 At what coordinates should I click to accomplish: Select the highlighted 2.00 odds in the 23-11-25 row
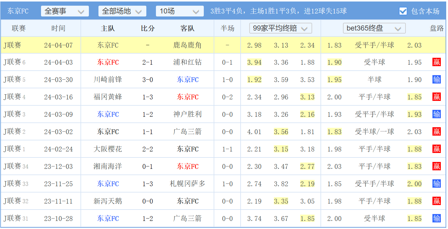click(414, 184)
